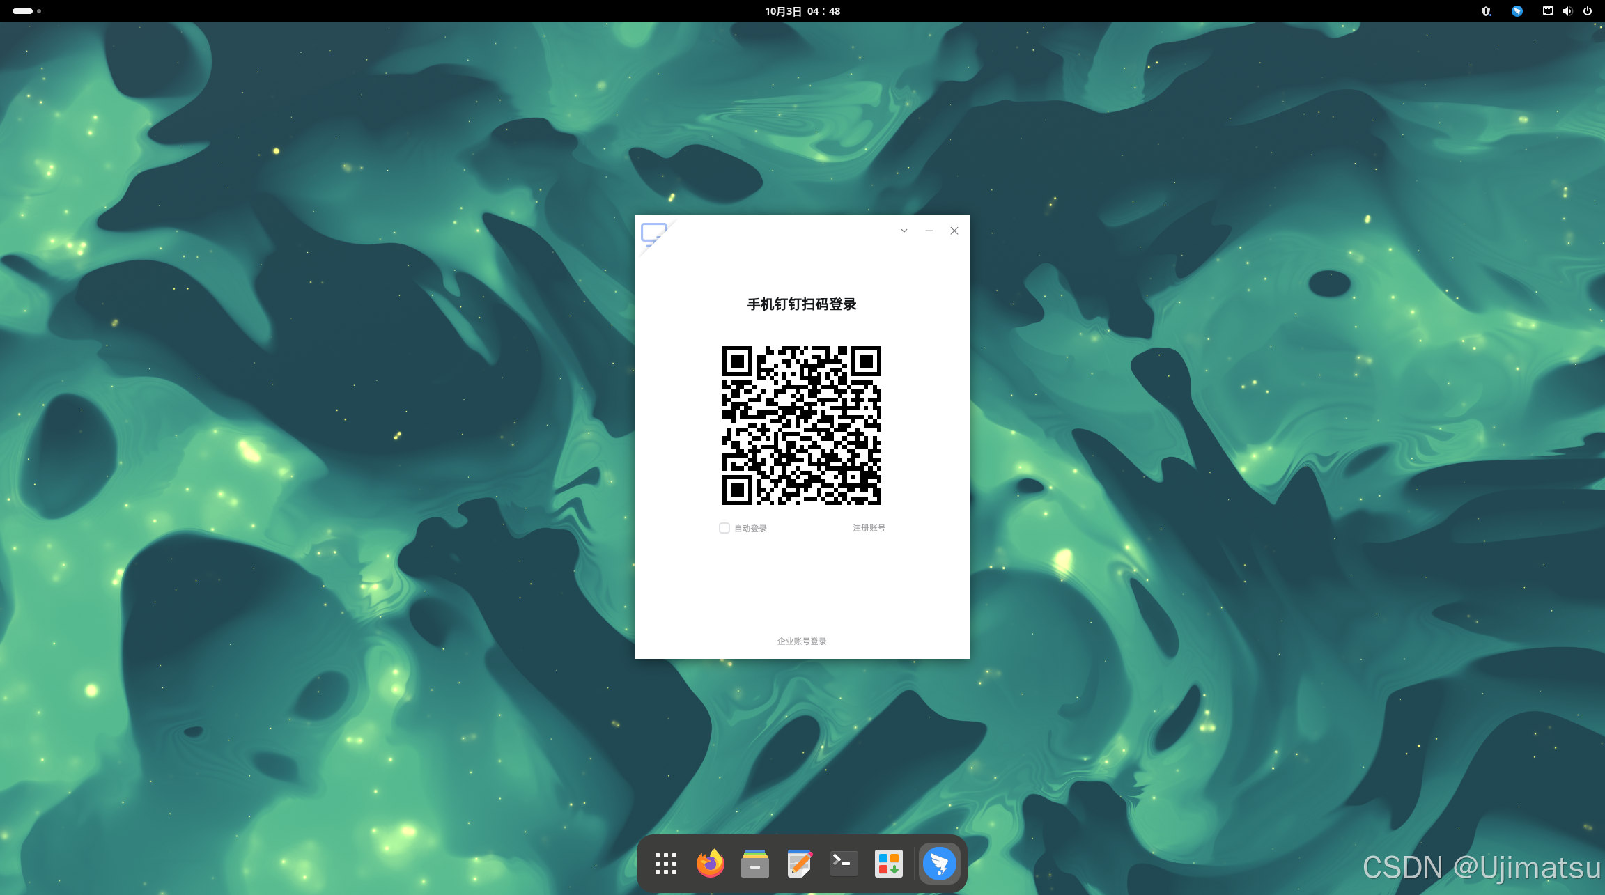Open the power menu in top bar
Image resolution: width=1605 pixels, height=895 pixels.
coord(1588,11)
